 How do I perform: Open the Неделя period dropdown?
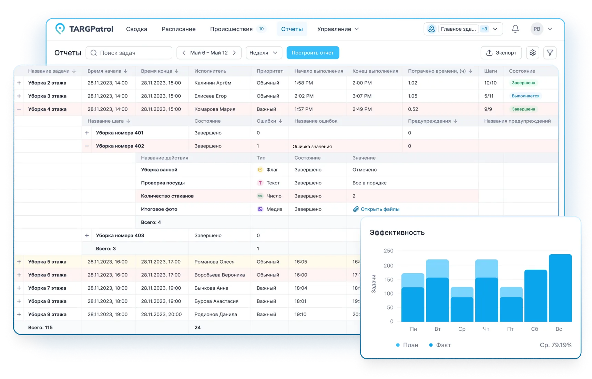[x=264, y=53]
